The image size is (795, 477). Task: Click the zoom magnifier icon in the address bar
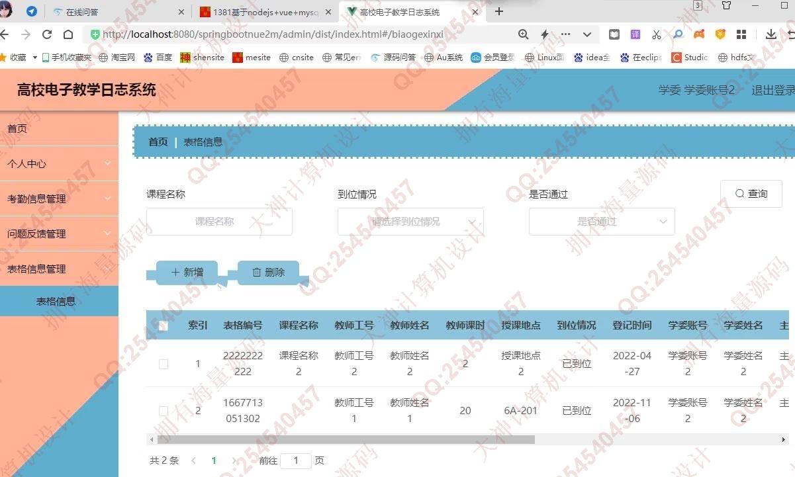(524, 34)
